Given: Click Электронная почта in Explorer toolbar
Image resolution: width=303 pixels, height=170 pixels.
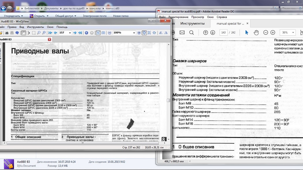Looking at the screenshot, I should pyautogui.click(x=95, y=16).
